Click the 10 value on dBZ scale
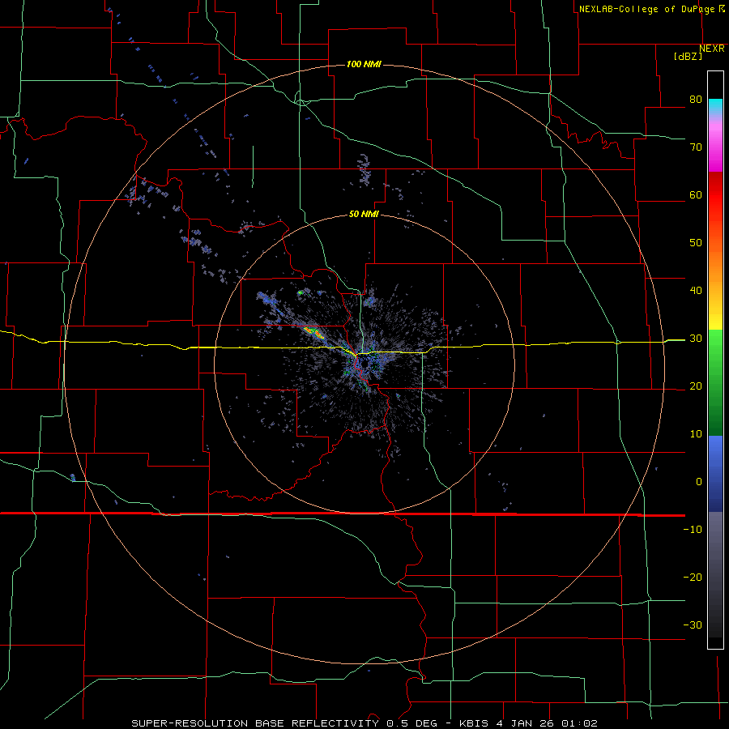The height and width of the screenshot is (729, 729). tap(696, 434)
